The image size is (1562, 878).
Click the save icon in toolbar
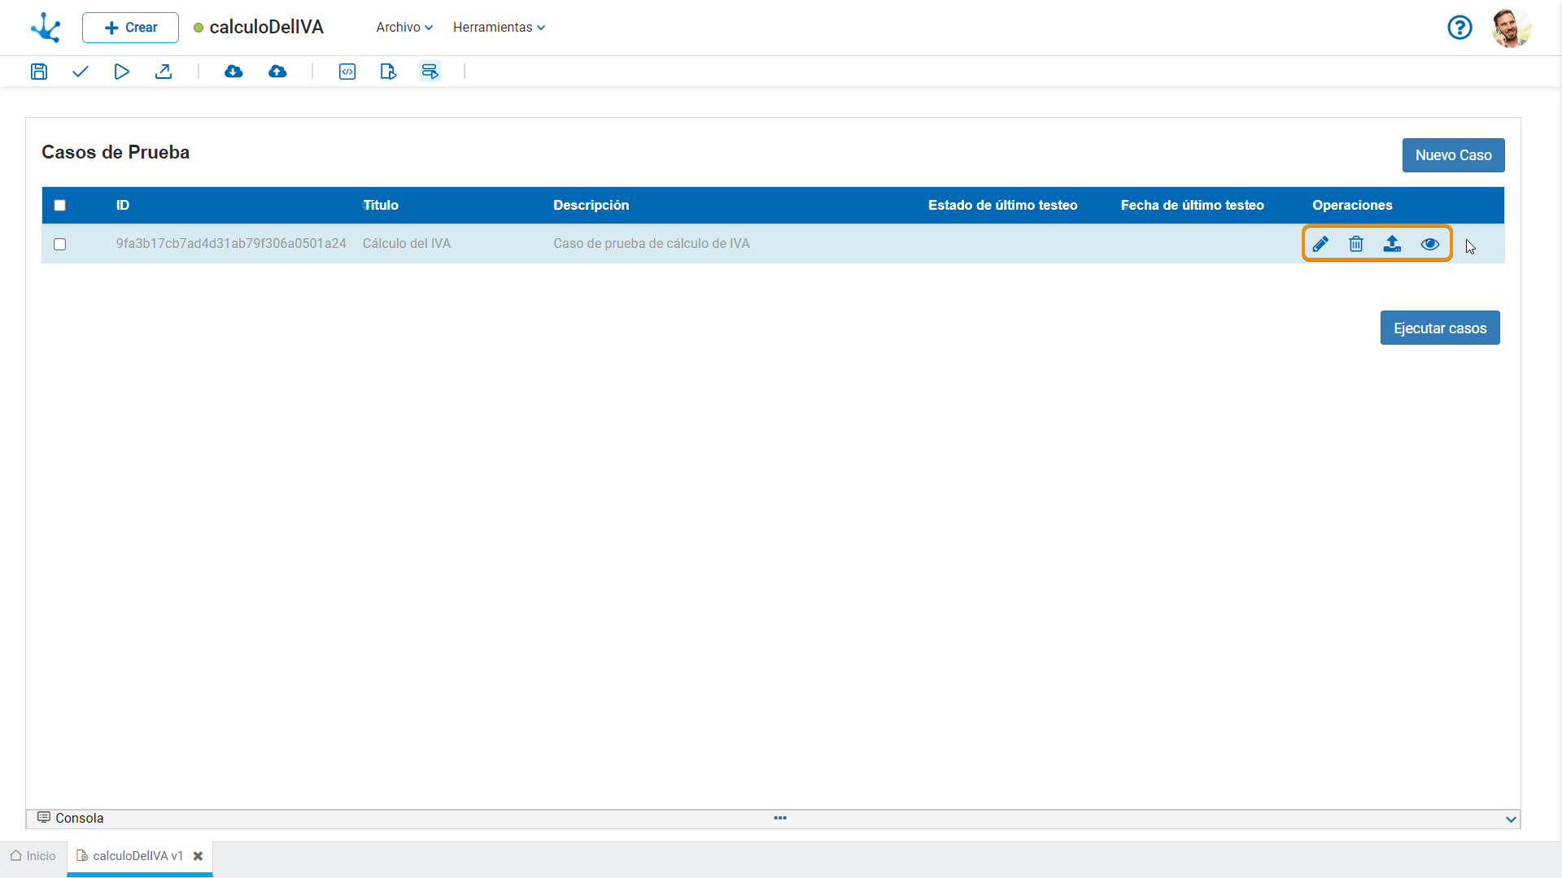pos(39,72)
